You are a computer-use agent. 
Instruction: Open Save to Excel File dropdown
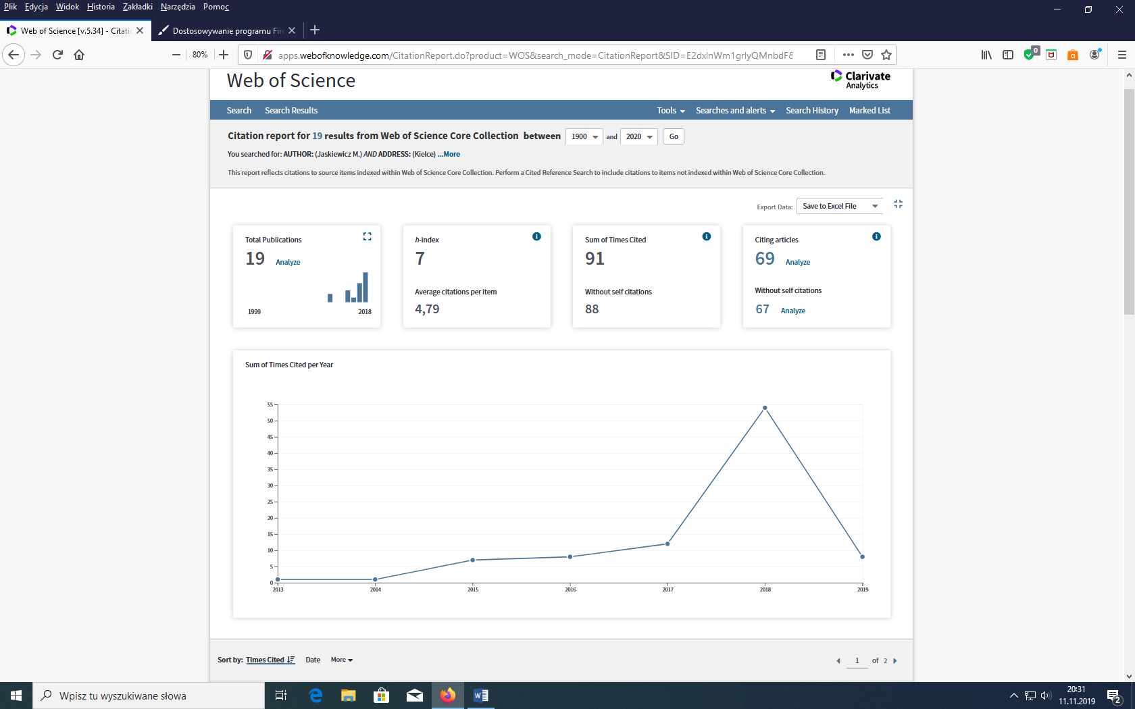coord(840,206)
